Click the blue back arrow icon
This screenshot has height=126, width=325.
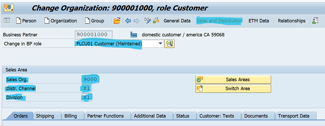tap(128, 21)
